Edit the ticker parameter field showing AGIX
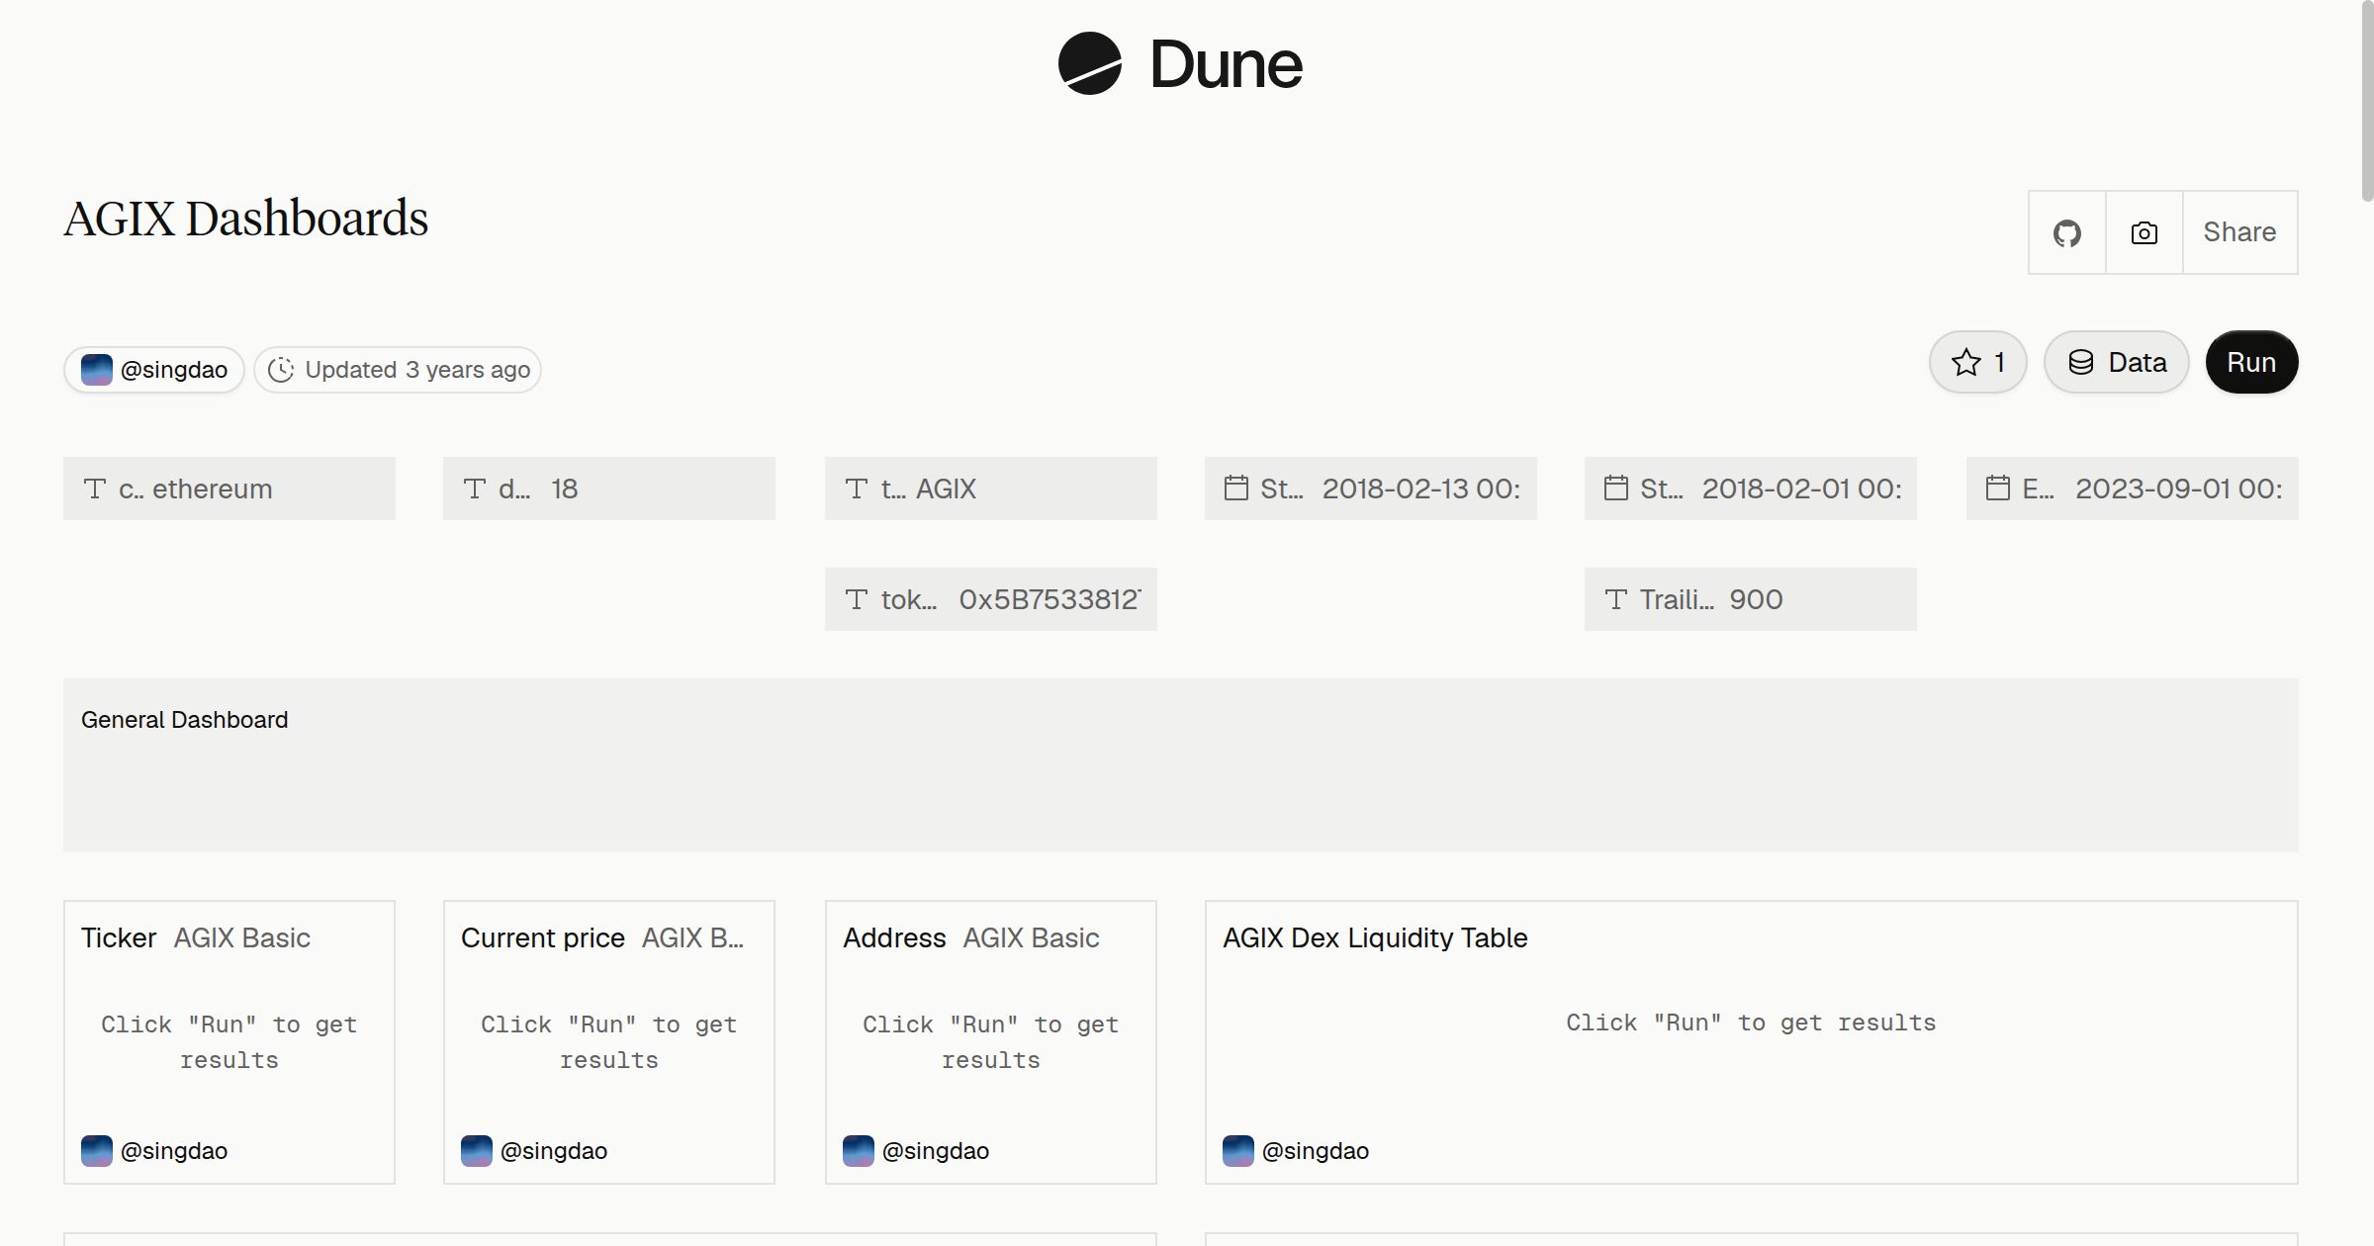The image size is (2374, 1246). tap(991, 489)
